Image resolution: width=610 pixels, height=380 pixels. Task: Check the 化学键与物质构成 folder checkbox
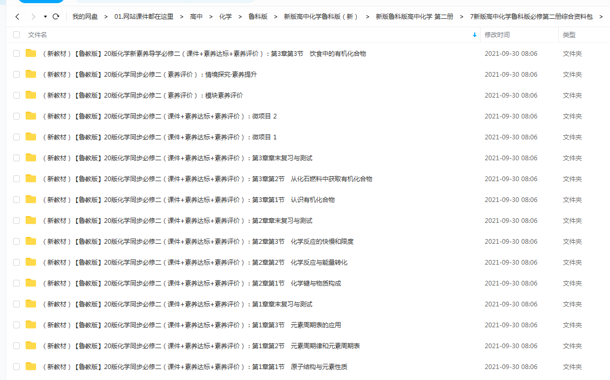pyautogui.click(x=16, y=283)
